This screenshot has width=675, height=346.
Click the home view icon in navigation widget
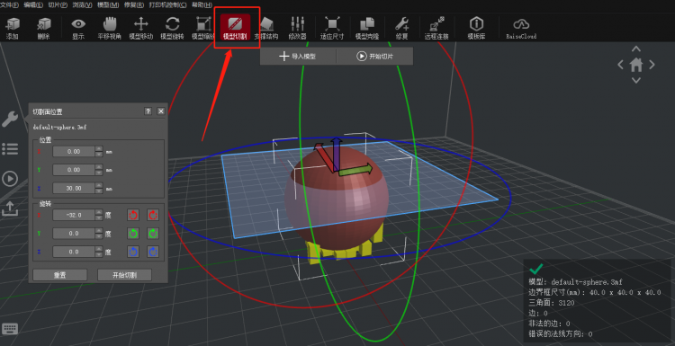point(635,65)
